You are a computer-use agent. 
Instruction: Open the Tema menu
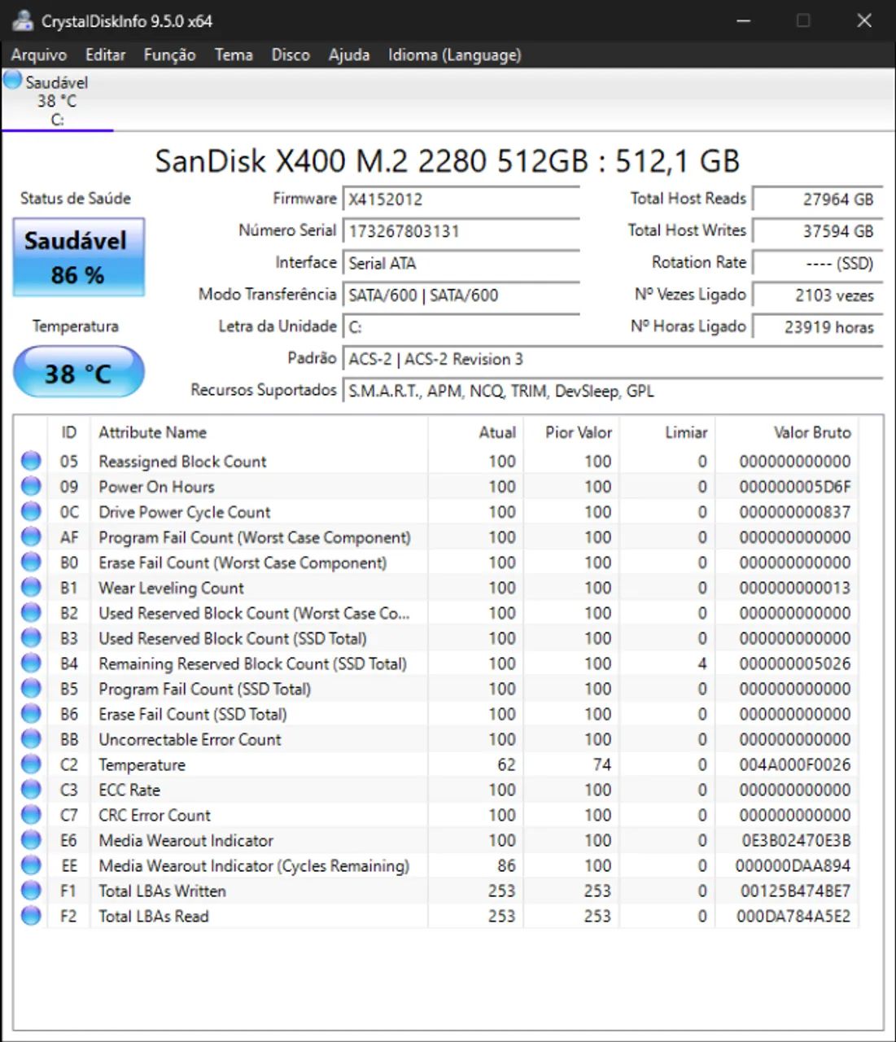pos(234,55)
